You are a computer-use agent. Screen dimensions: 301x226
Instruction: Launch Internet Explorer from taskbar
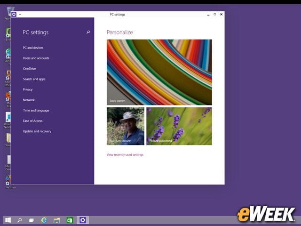44,220
